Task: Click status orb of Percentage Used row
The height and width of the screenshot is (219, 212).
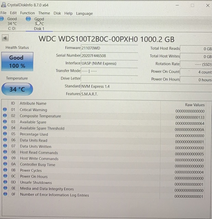Action: coord(5,134)
